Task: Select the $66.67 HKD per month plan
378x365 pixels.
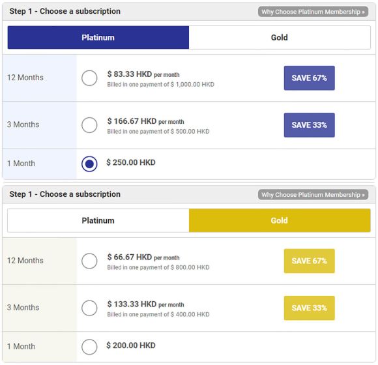Action: (x=89, y=261)
